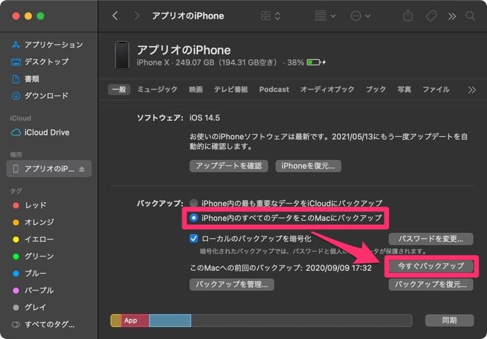Image resolution: width=487 pixels, height=339 pixels.
Task: Click the battery charging indicator
Action: point(316,63)
